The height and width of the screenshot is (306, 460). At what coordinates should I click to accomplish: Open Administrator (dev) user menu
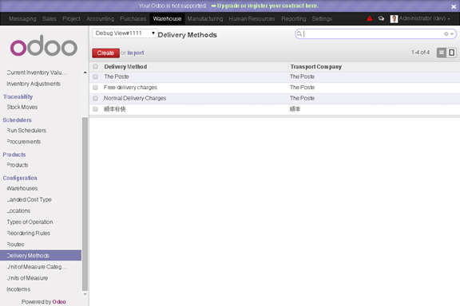(424, 18)
